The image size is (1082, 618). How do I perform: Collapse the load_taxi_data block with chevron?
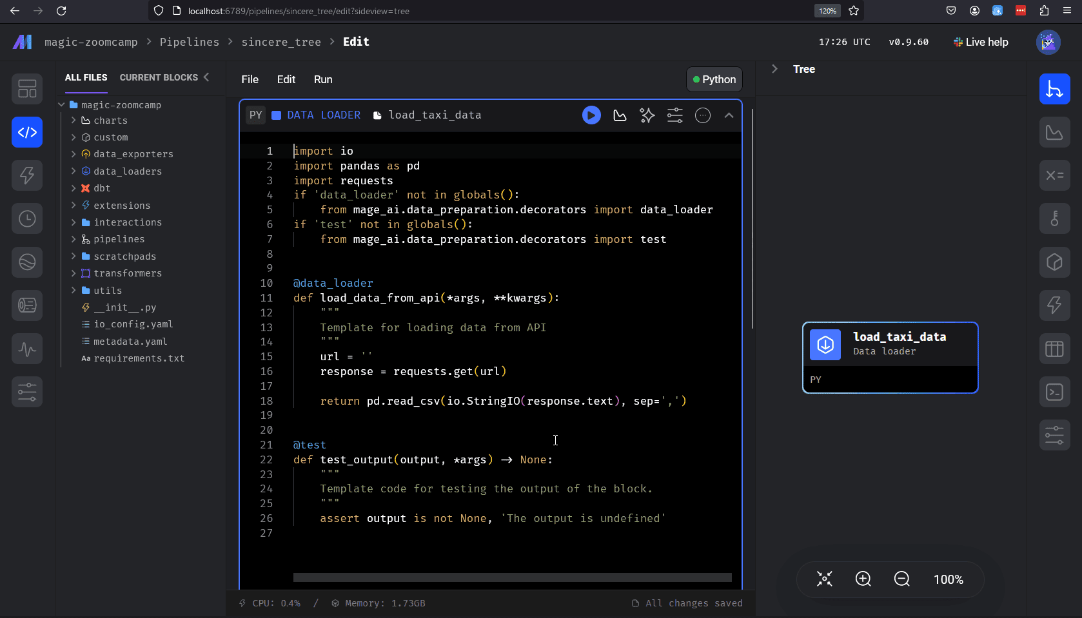pos(729,115)
